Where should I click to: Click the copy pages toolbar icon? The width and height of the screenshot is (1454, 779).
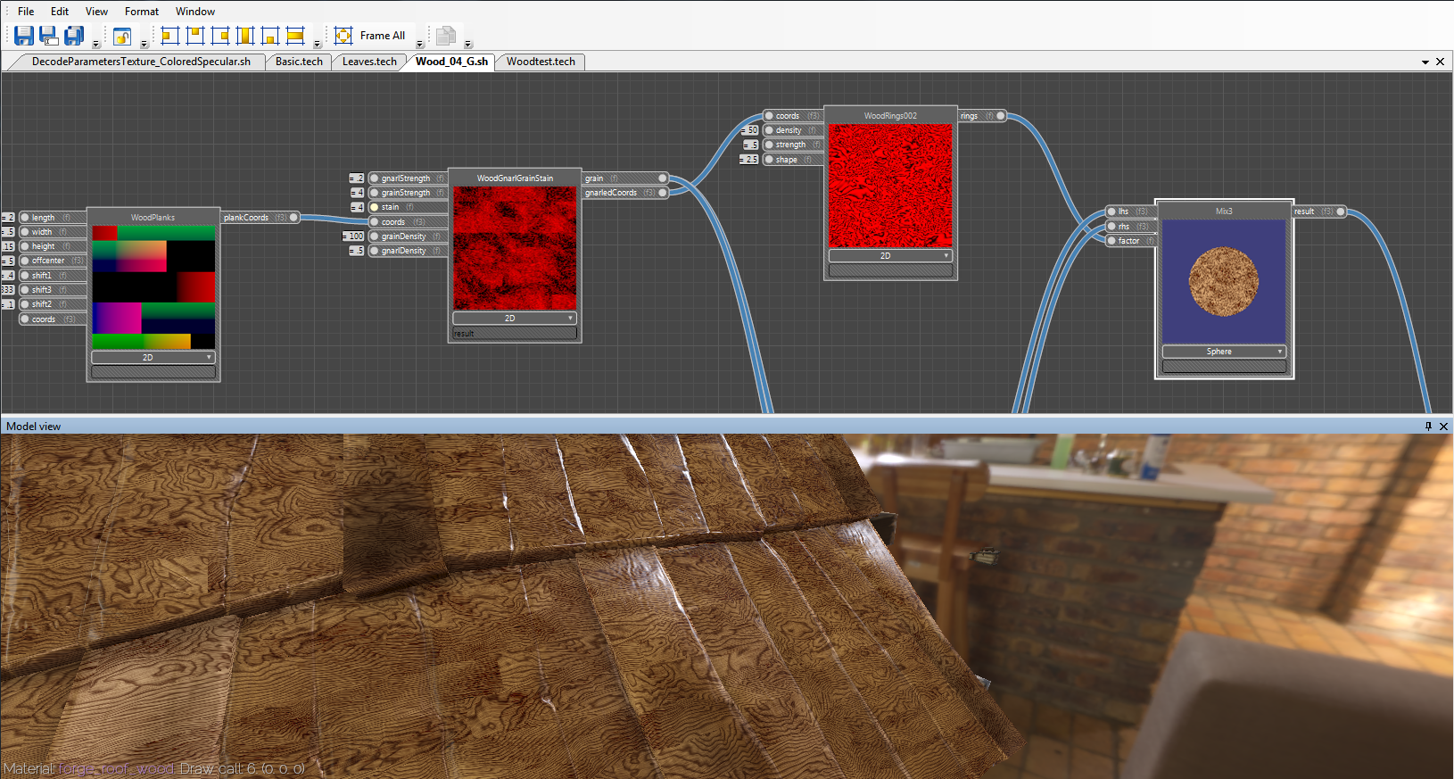(x=446, y=36)
